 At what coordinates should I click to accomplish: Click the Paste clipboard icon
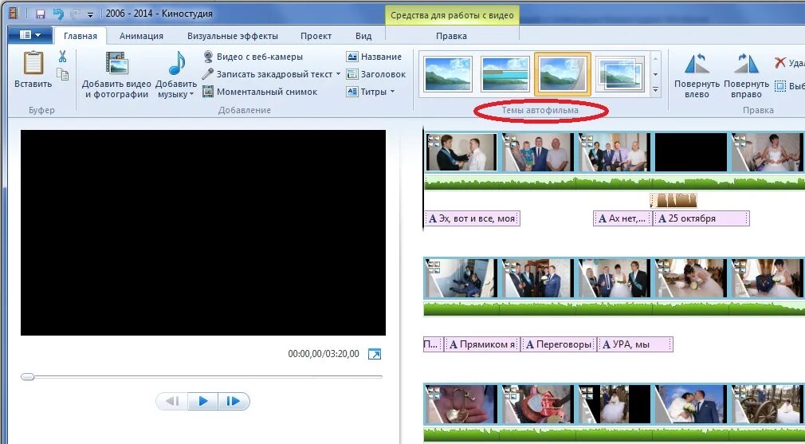[x=33, y=63]
